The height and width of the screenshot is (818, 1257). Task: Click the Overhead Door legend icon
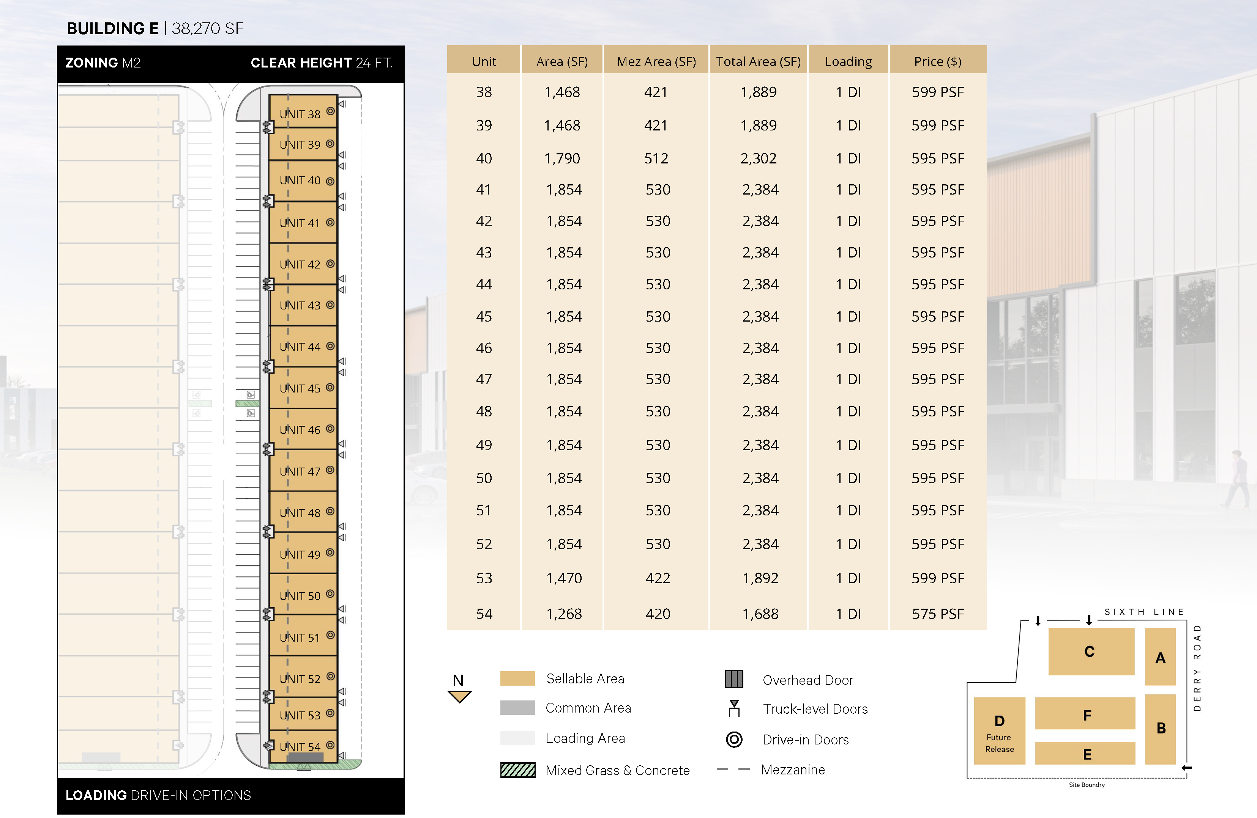tap(733, 679)
